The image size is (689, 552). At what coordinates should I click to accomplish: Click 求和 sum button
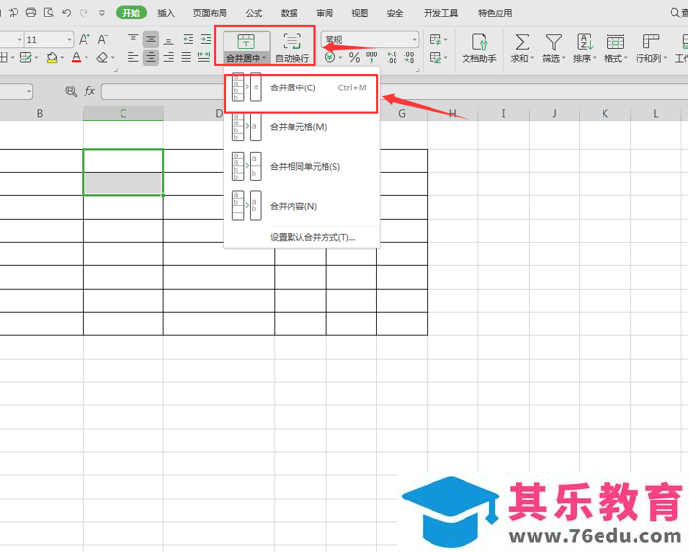522,48
